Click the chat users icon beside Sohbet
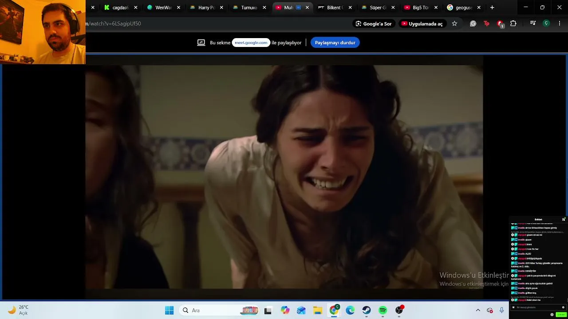The width and height of the screenshot is (568, 319). [x=564, y=219]
